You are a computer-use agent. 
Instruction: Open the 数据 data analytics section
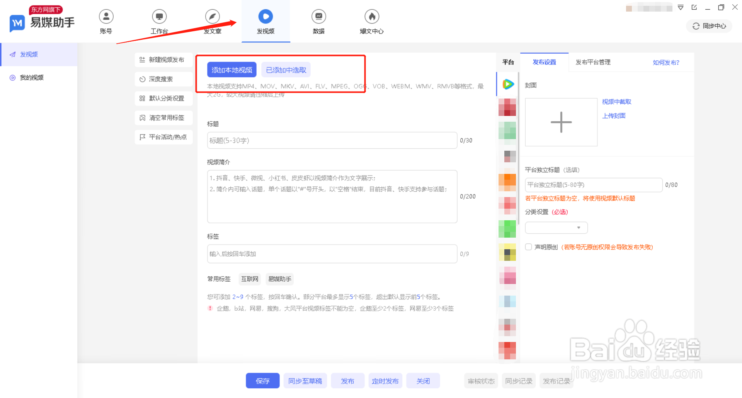tap(318, 21)
